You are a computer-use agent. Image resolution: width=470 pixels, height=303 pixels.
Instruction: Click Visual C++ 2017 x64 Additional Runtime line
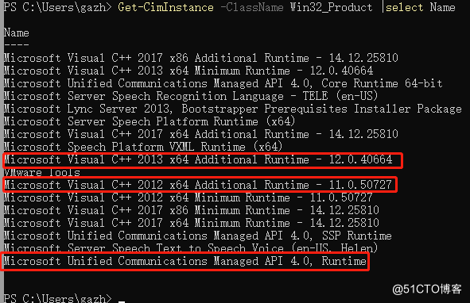pyautogui.click(x=201, y=134)
